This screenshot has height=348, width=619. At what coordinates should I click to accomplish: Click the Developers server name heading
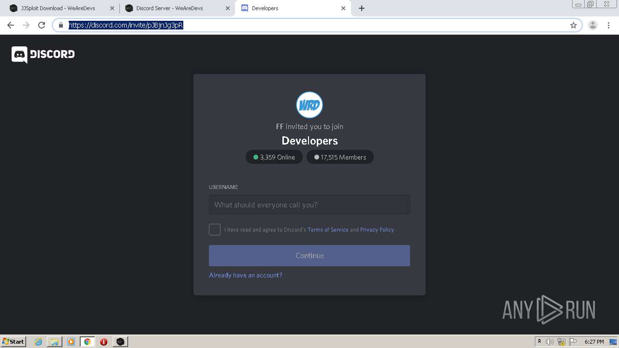click(x=309, y=141)
